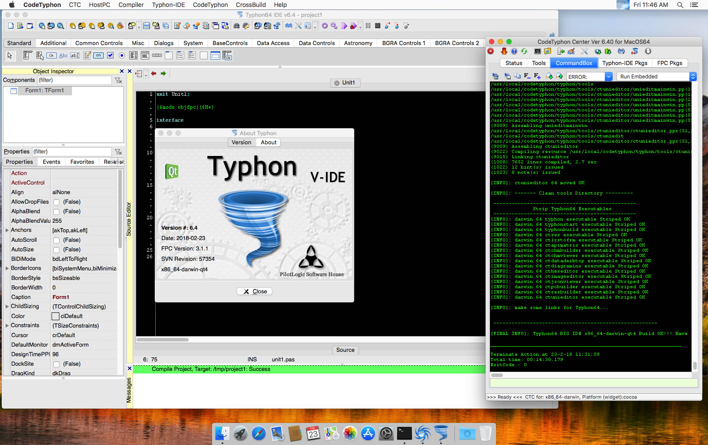This screenshot has width=708, height=445.
Task: Click the Pause execution icon
Action: (x=368, y=26)
